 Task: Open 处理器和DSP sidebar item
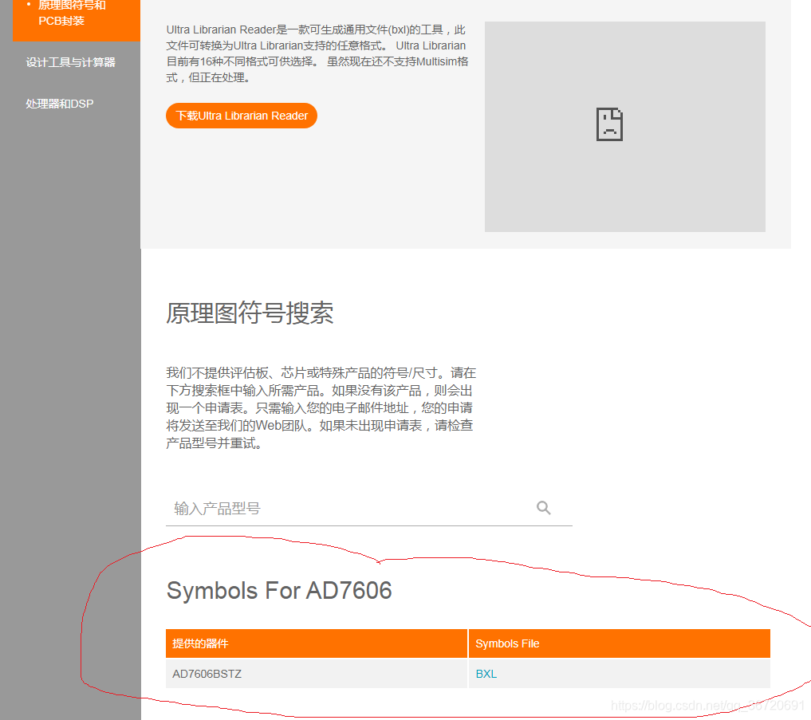60,104
